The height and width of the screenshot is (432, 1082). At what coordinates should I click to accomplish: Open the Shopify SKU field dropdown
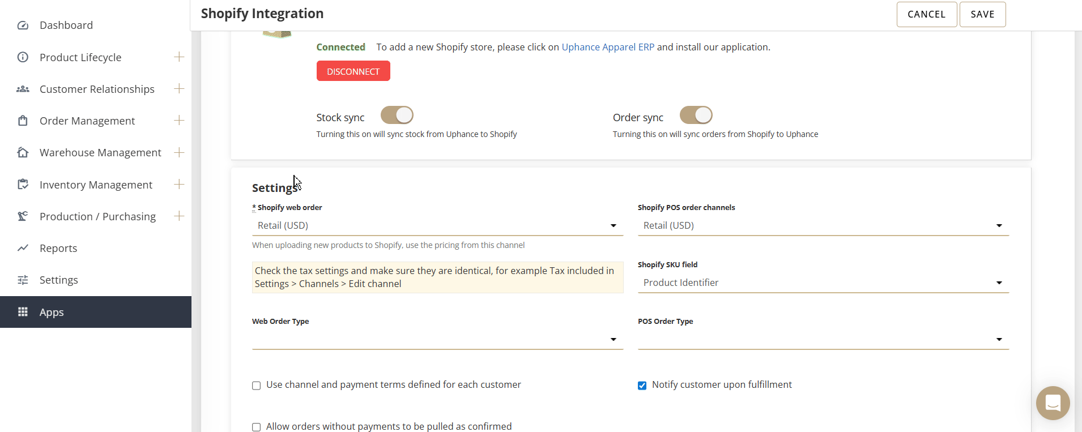[x=823, y=283]
